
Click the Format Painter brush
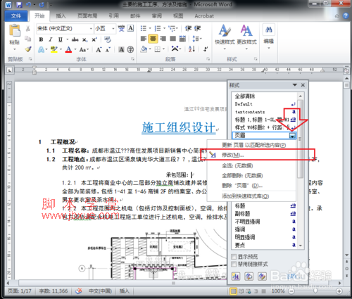(x=28, y=49)
